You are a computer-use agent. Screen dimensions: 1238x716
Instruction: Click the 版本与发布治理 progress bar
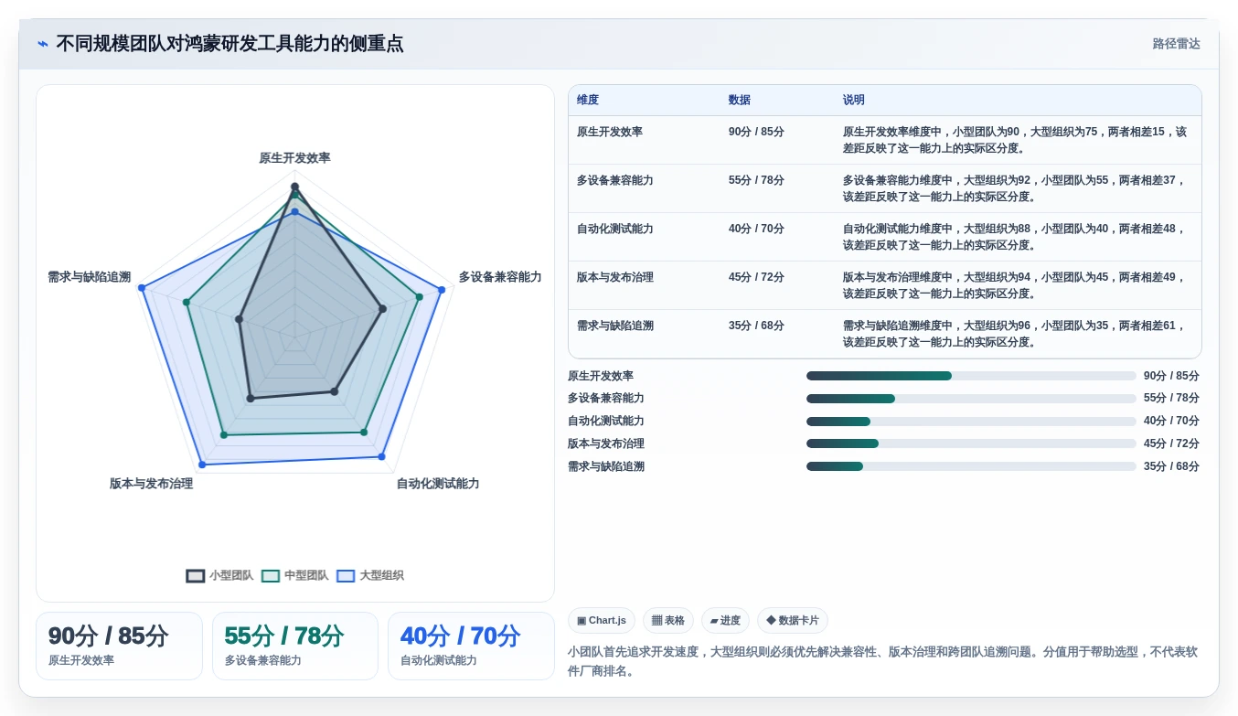point(971,443)
